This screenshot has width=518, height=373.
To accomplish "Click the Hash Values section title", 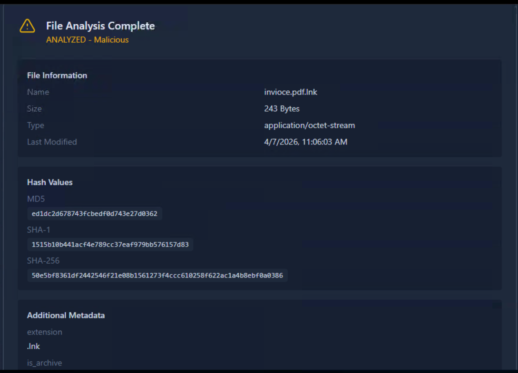I will (49, 182).
